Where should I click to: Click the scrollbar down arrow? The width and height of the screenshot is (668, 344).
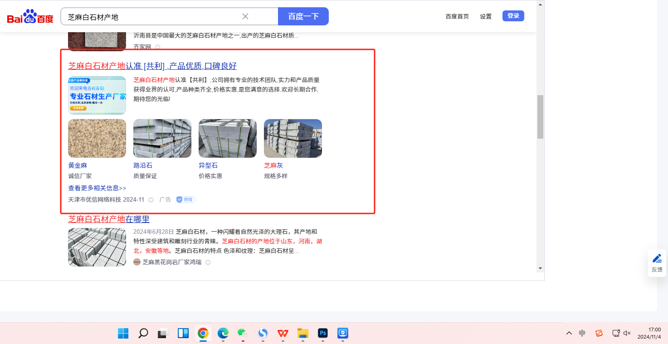540,268
